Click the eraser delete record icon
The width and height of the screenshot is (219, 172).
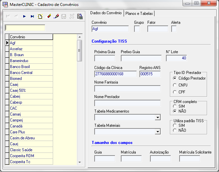(x=48, y=17)
